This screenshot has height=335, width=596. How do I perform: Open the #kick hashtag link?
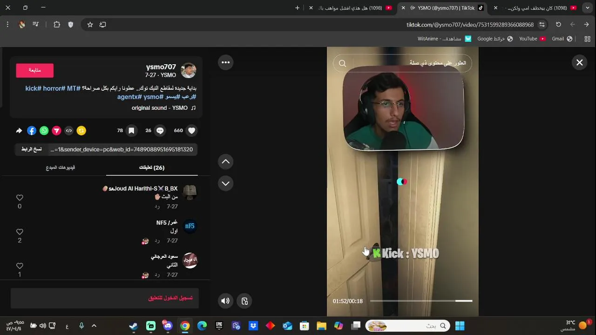click(x=34, y=88)
